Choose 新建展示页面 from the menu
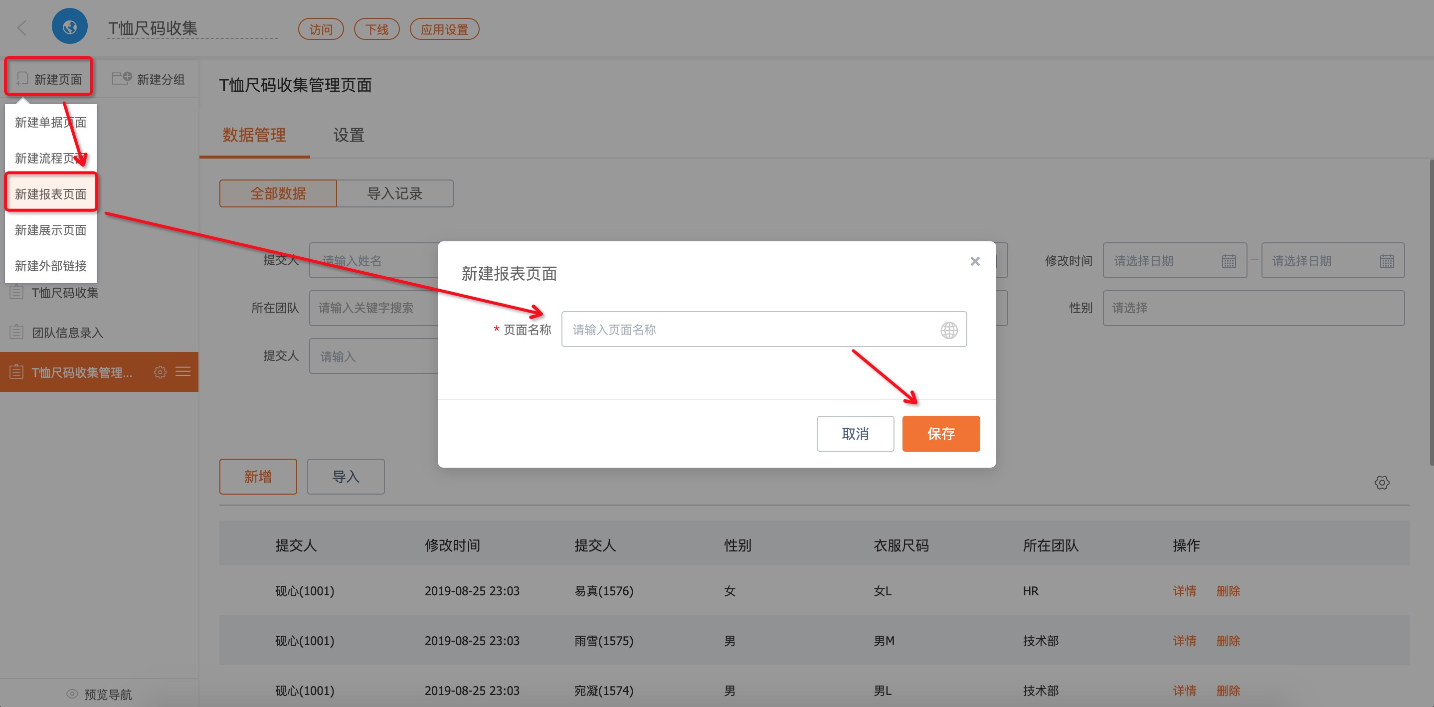Viewport: 1434px width, 707px height. pos(51,230)
